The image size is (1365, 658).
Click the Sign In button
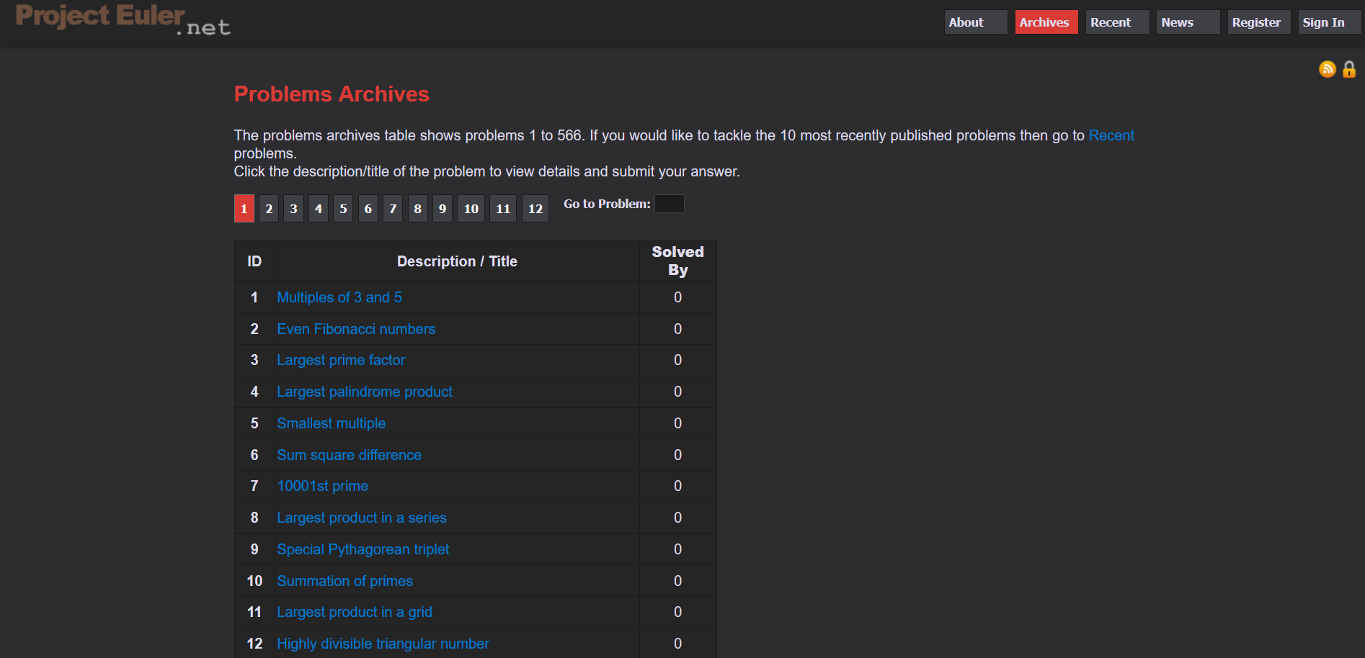click(x=1328, y=22)
